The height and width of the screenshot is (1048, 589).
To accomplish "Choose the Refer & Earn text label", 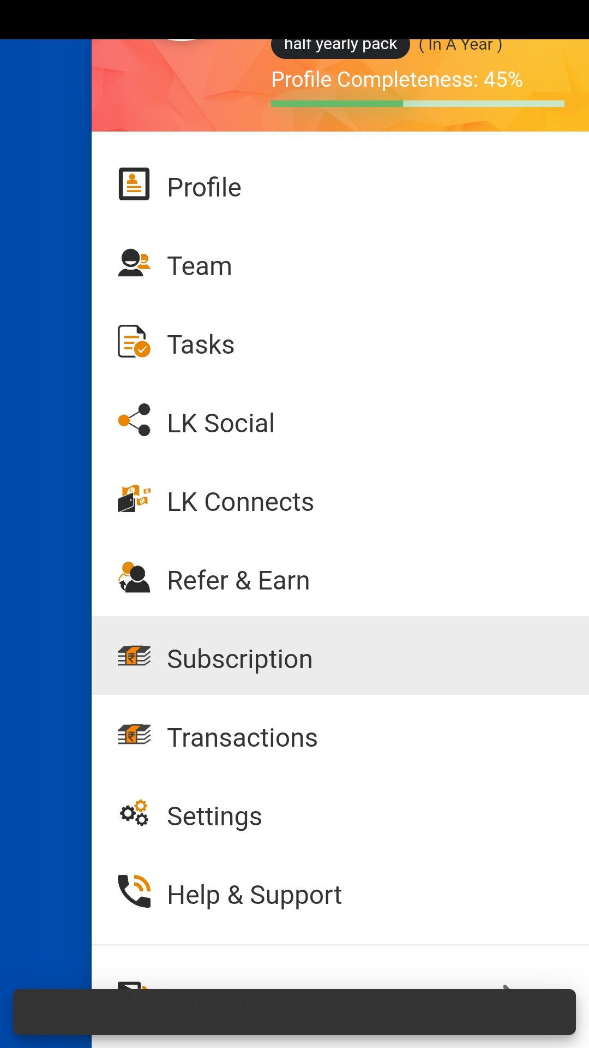I will 238,581.
